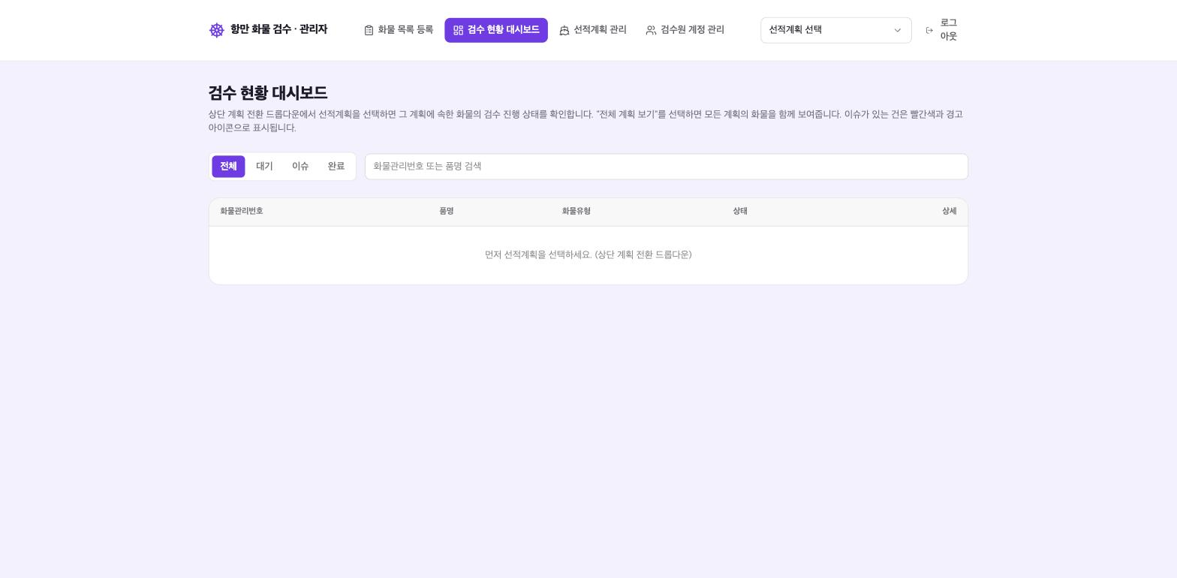Open the 화물 목록 등록 menu
Viewport: 1177px width, 578px height.
[399, 30]
